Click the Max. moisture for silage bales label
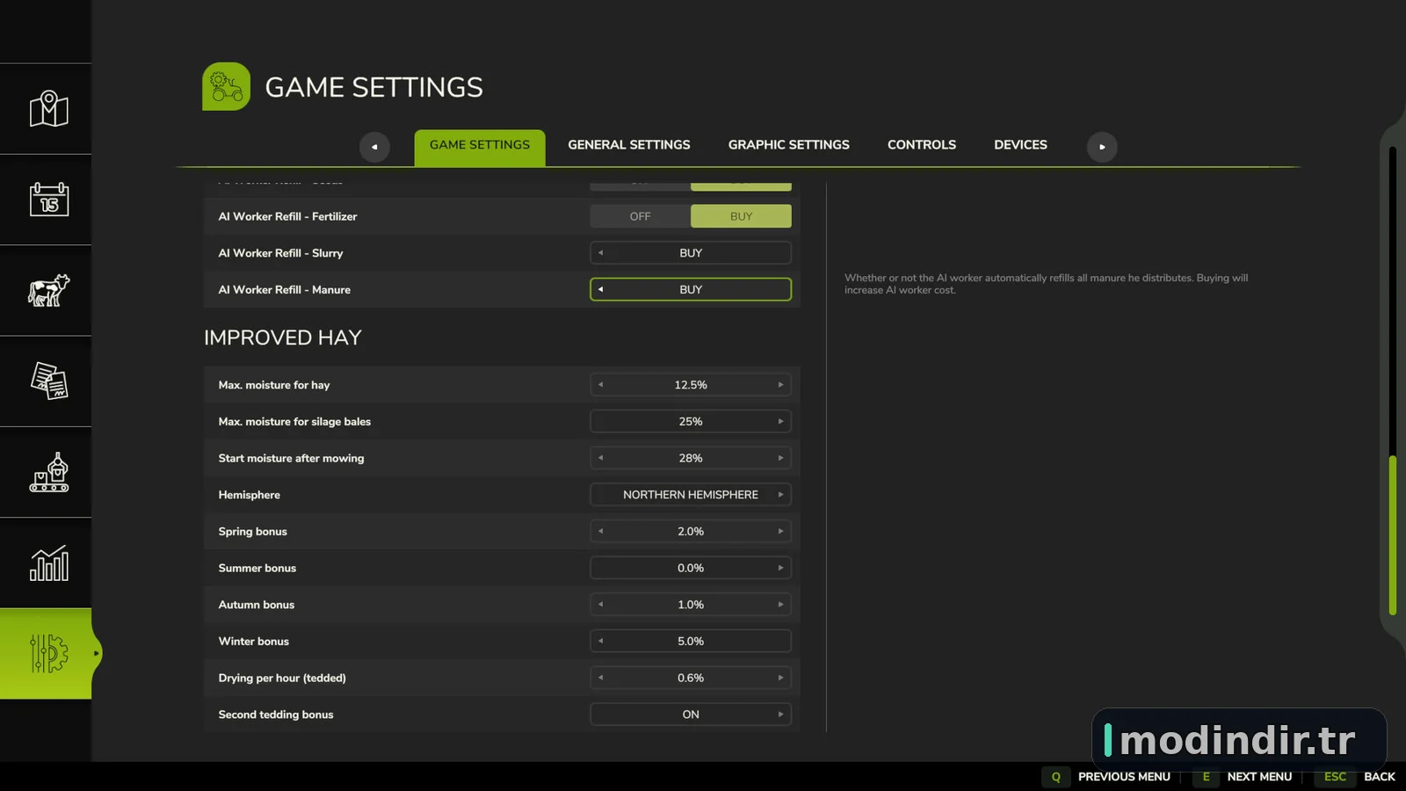This screenshot has height=791, width=1406. coord(294,422)
